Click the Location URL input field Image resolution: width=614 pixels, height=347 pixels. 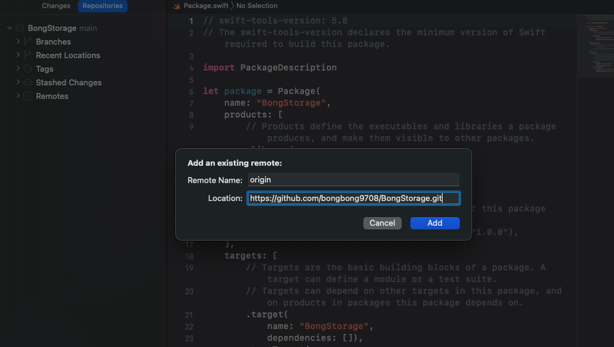pos(353,199)
